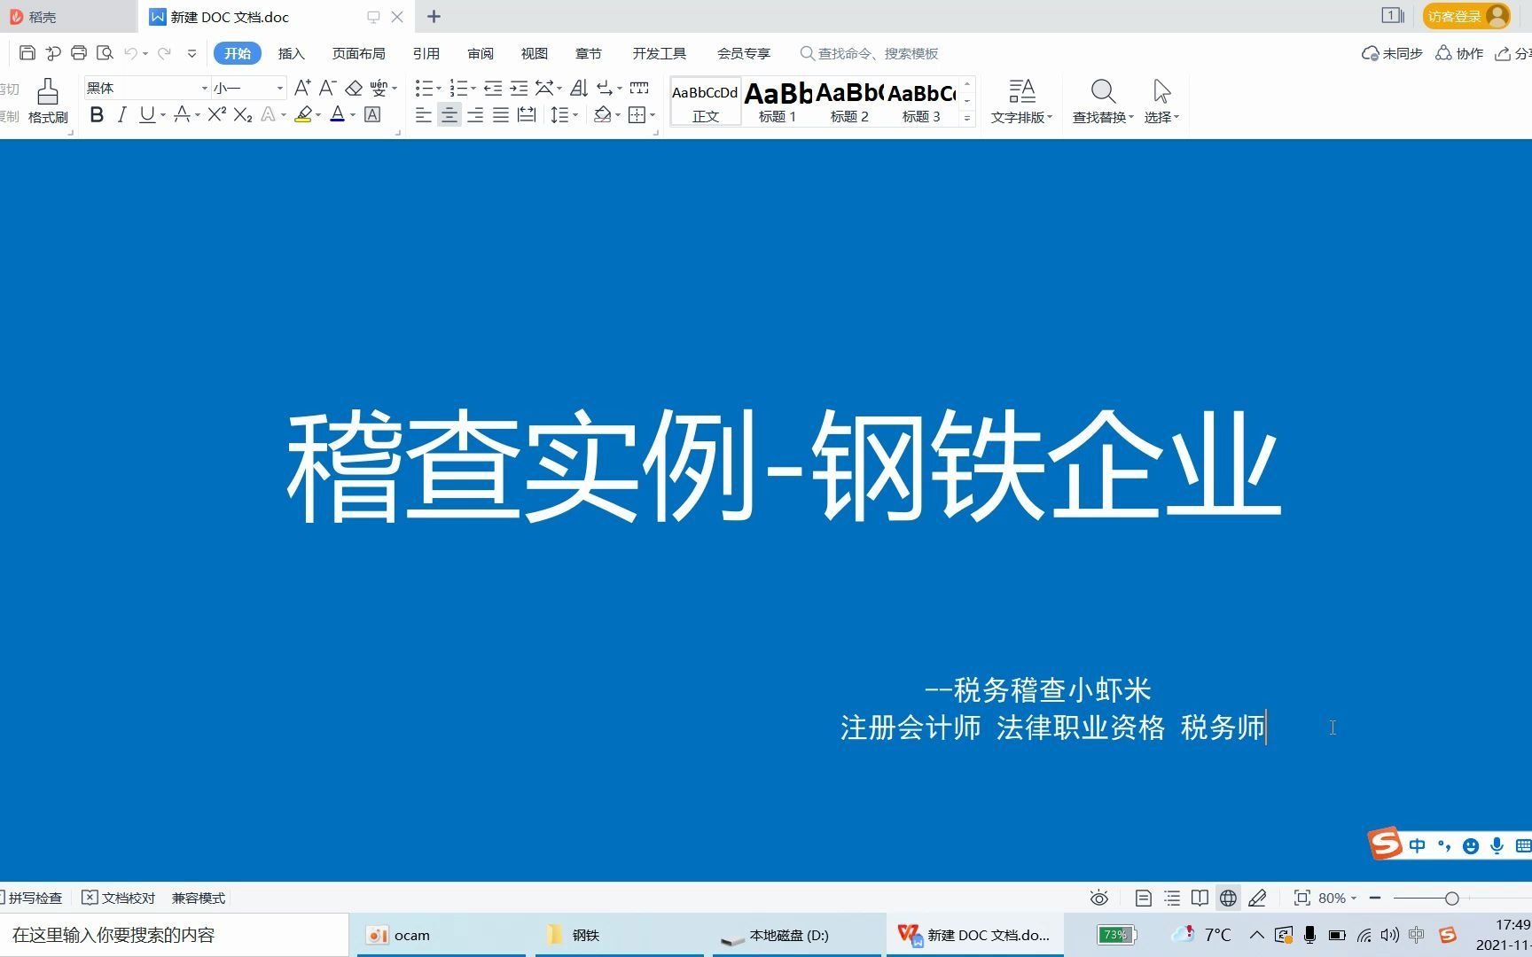This screenshot has width=1532, height=957.
Task: Switch to outline view icon in status bar
Action: (1172, 898)
